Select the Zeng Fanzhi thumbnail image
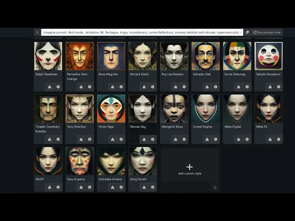Screen dimensions: 295x221 point(142,161)
